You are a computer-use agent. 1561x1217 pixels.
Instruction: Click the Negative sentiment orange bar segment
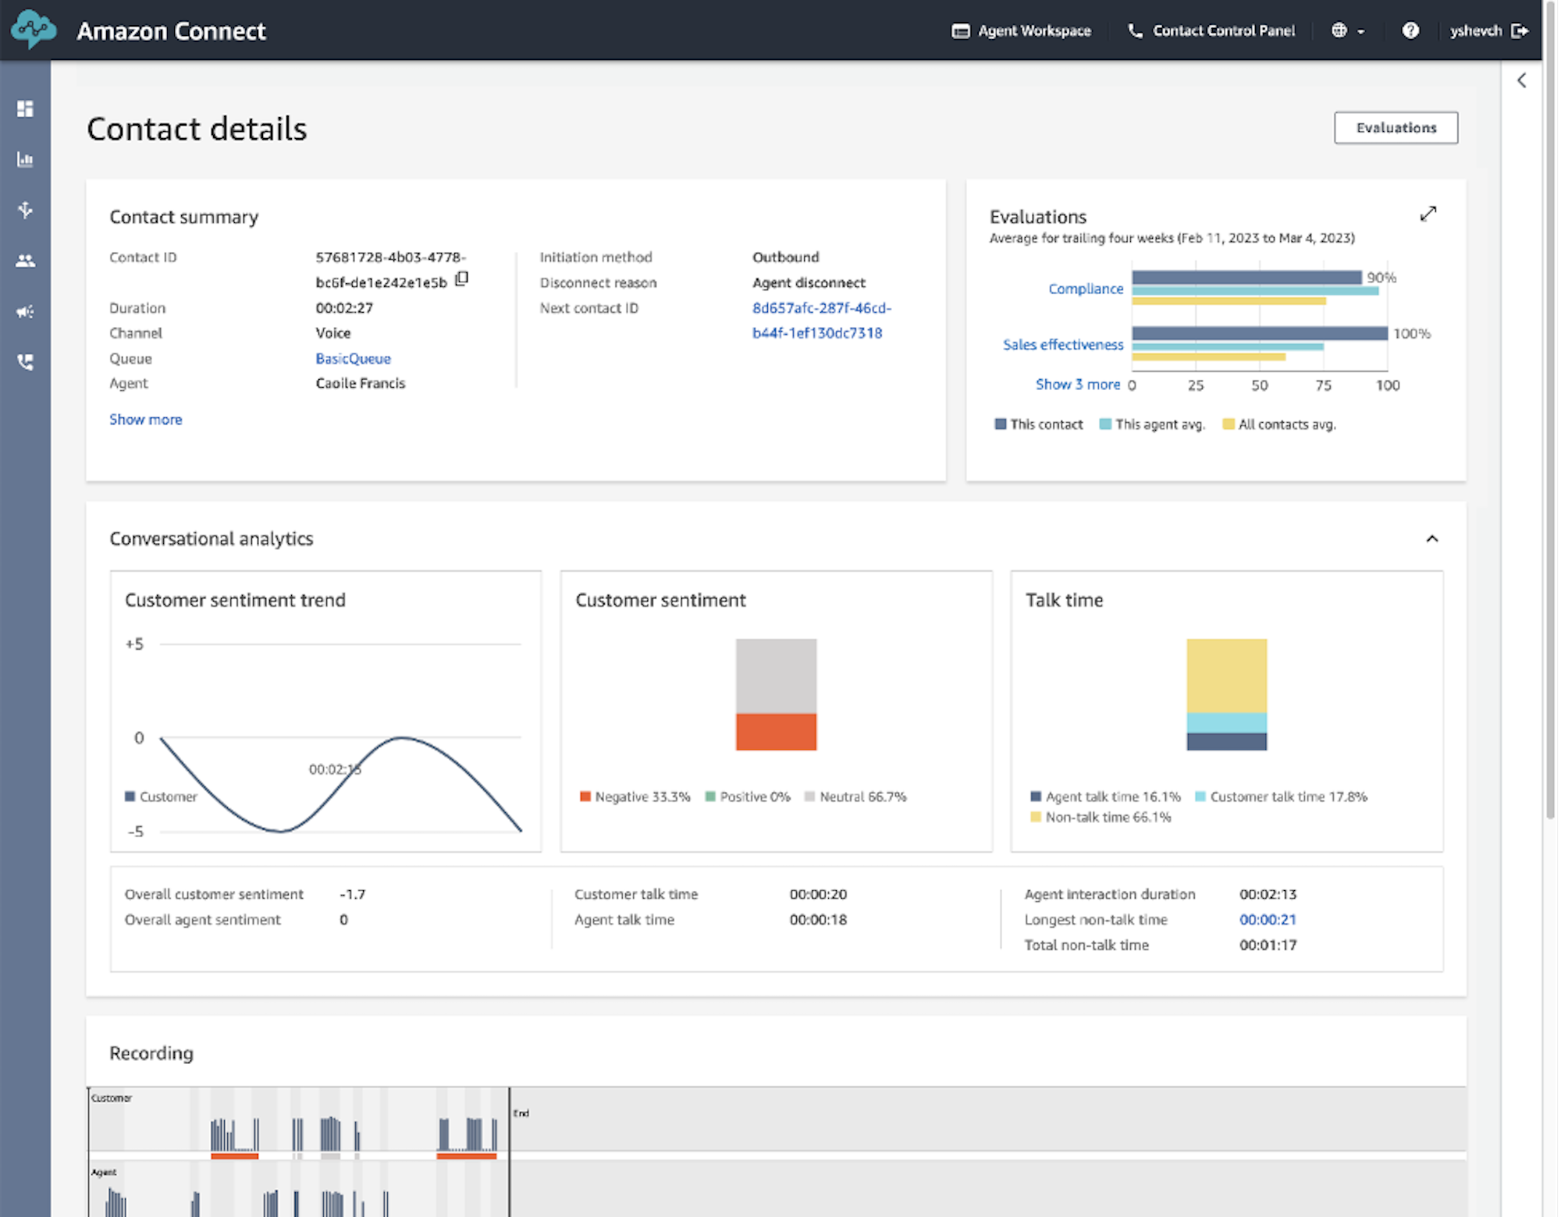[x=776, y=732]
